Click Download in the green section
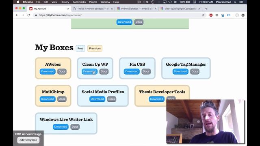260x146 pixels. pos(124,22)
